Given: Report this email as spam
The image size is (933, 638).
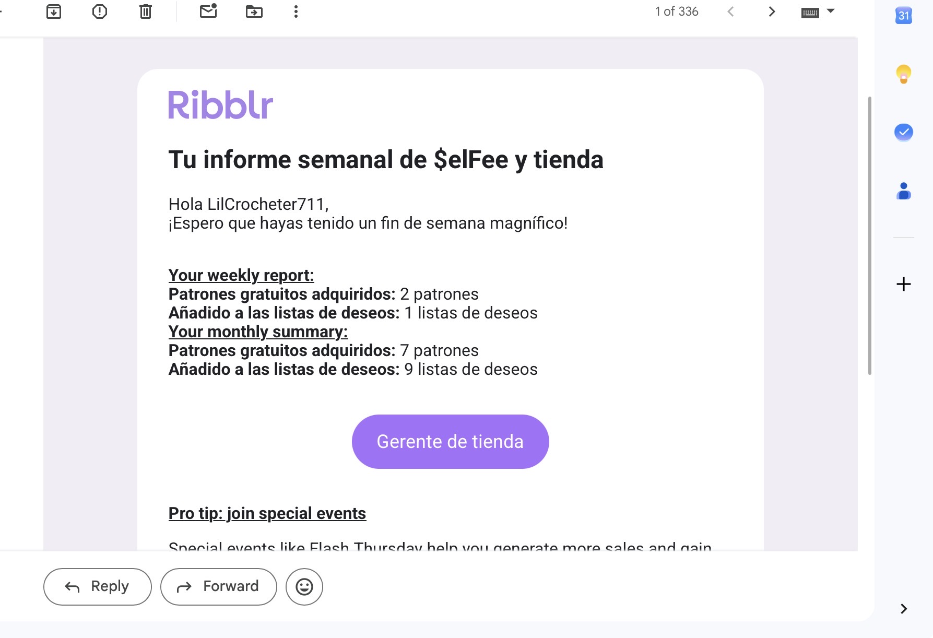Looking at the screenshot, I should pos(100,11).
